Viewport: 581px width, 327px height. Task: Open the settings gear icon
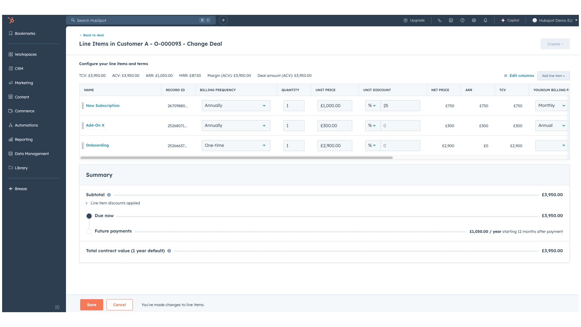(474, 20)
